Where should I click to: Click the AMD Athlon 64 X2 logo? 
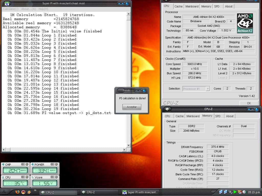[245, 23]
